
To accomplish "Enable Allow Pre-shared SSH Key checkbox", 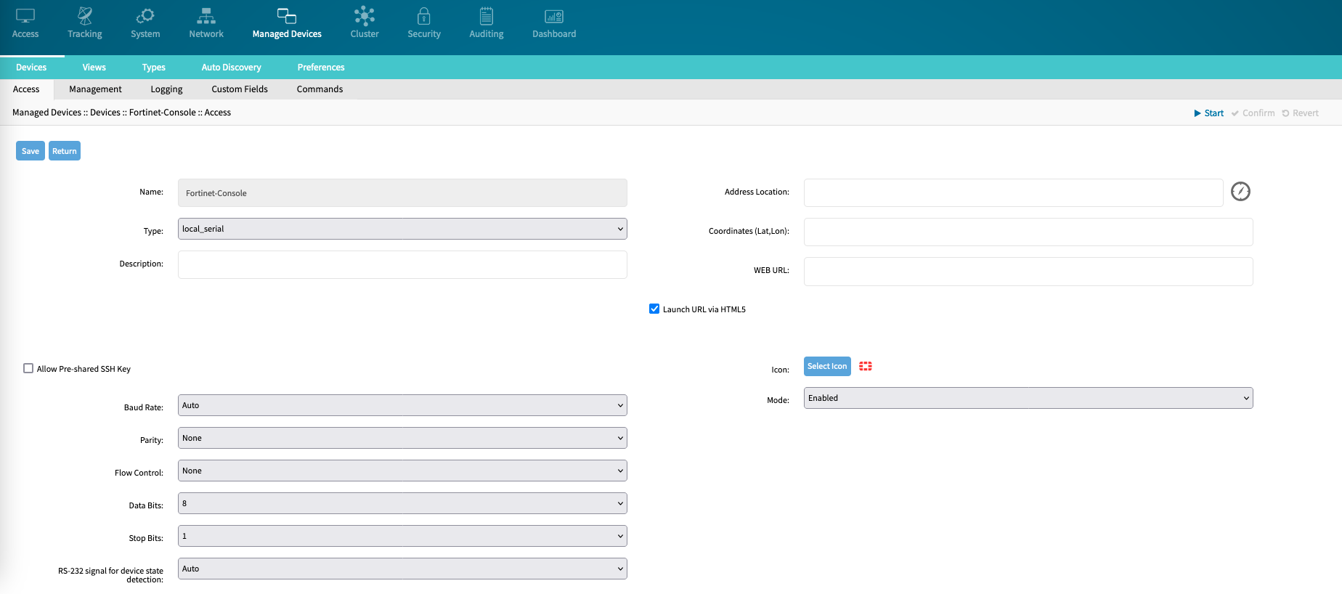I will pyautogui.click(x=28, y=368).
